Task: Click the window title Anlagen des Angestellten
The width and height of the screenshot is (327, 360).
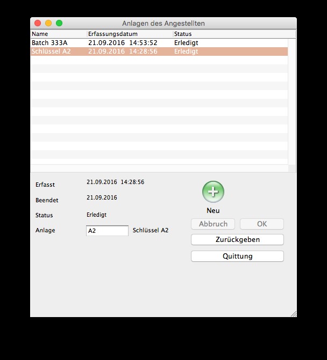Action: [x=163, y=24]
